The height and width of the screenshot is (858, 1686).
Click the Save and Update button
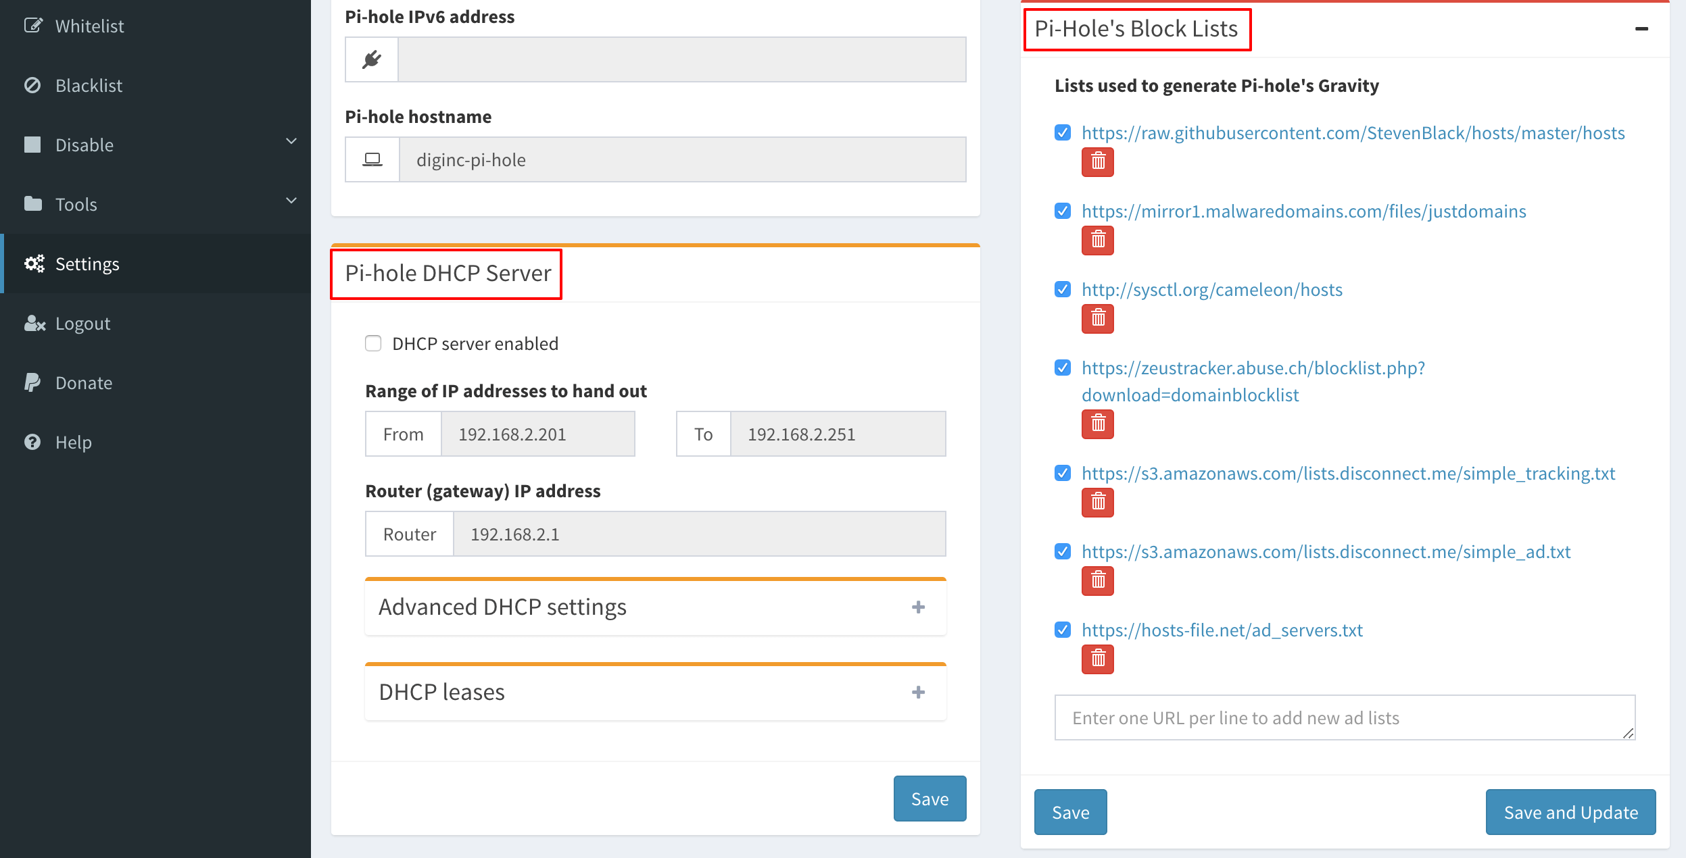(x=1570, y=812)
